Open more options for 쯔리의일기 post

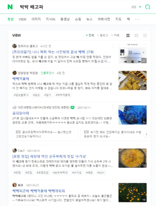click(113, 46)
